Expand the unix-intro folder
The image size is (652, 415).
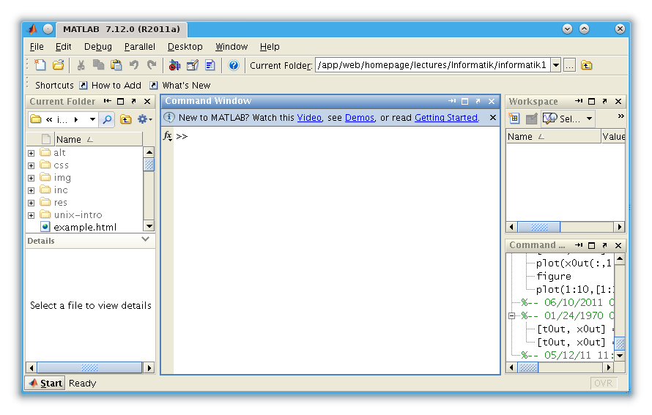pos(31,215)
